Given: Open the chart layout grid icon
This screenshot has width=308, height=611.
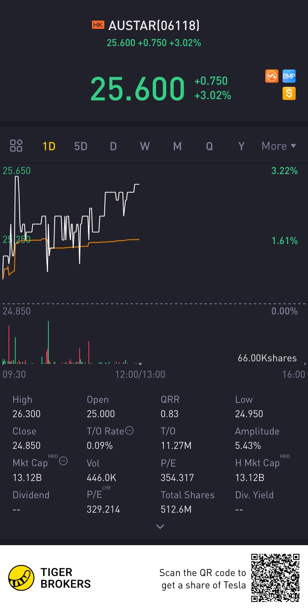Looking at the screenshot, I should pyautogui.click(x=16, y=146).
